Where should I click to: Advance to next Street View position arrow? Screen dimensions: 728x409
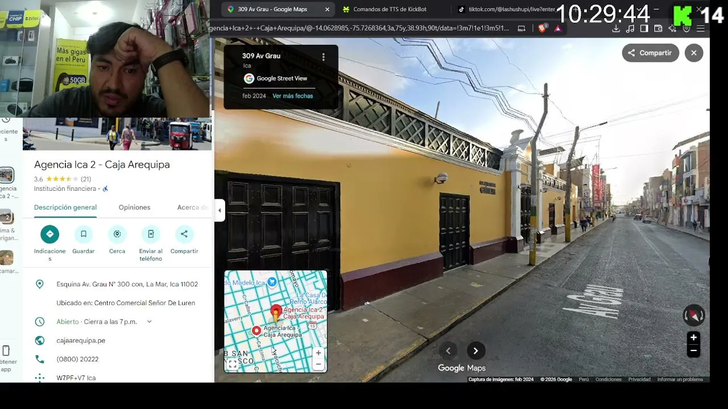point(476,351)
